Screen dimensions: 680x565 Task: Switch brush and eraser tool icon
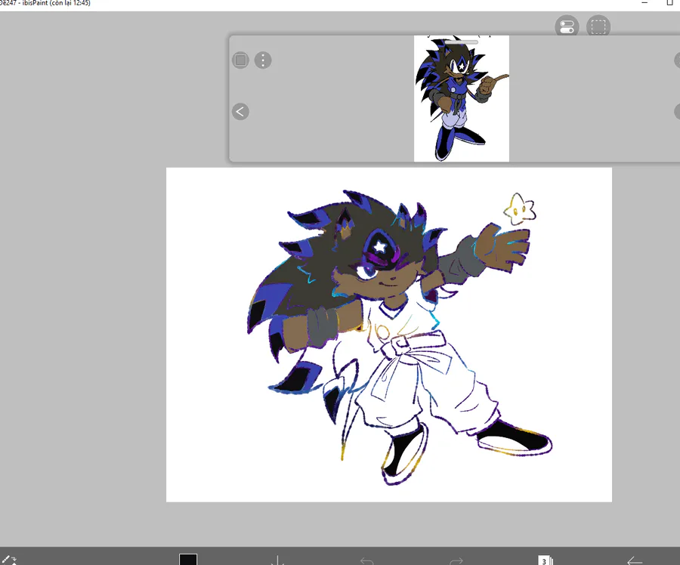pyautogui.click(x=8, y=560)
